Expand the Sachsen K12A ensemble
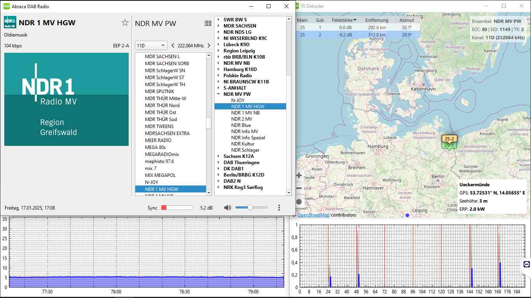The height and width of the screenshot is (298, 531). click(218, 156)
